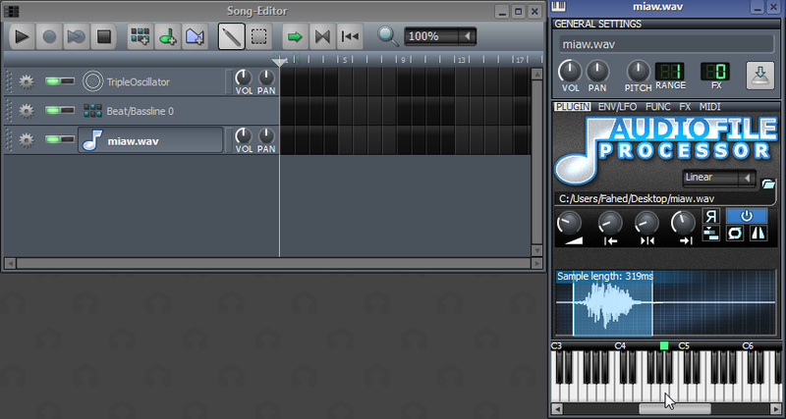
Task: Open the MIDI tab
Action: (709, 107)
